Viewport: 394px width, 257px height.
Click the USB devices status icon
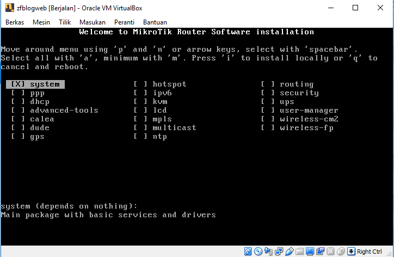pyautogui.click(x=289, y=251)
